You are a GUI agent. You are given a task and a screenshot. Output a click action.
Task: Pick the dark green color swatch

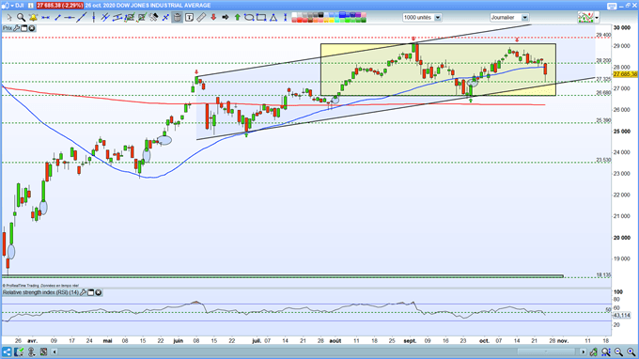click(363, 20)
